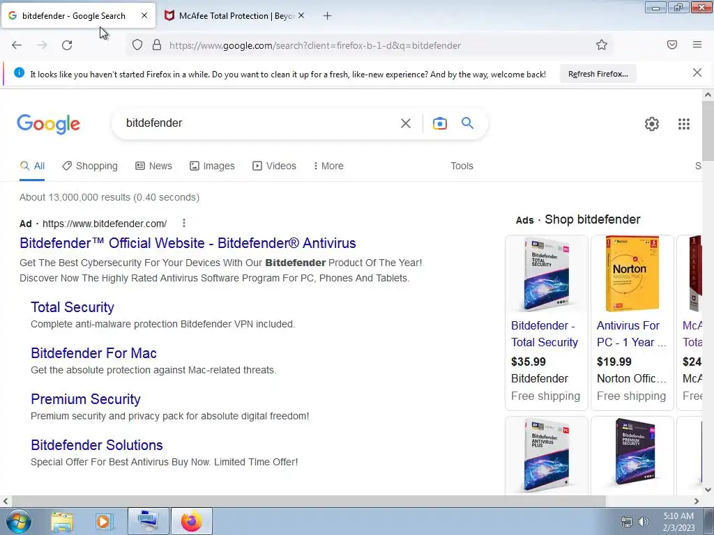Switch to the McAfee Total Protection tab
The height and width of the screenshot is (535, 714).
pyautogui.click(x=234, y=16)
